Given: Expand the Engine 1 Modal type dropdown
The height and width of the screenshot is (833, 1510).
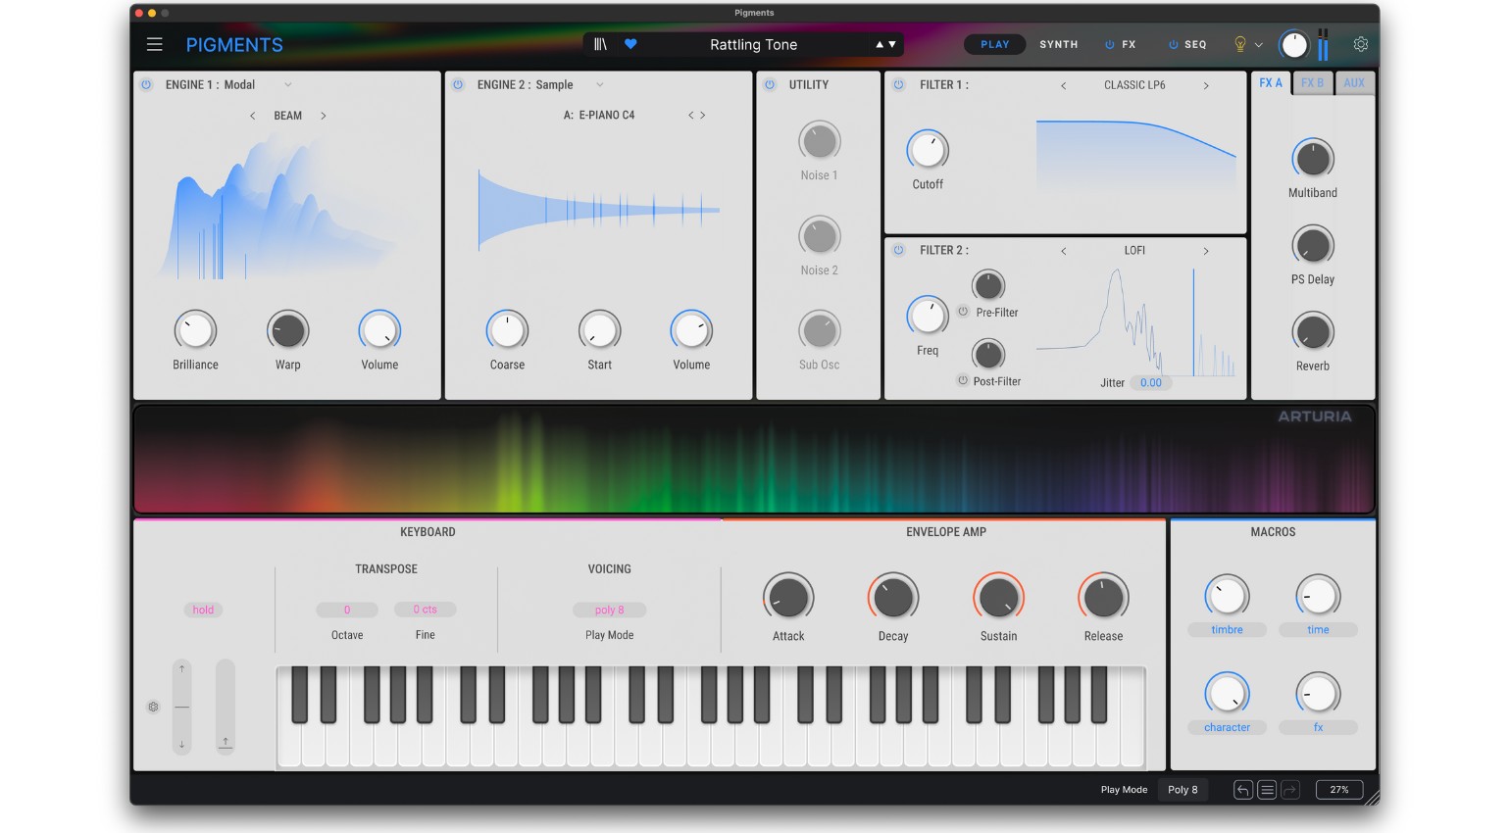Looking at the screenshot, I should coord(287,85).
